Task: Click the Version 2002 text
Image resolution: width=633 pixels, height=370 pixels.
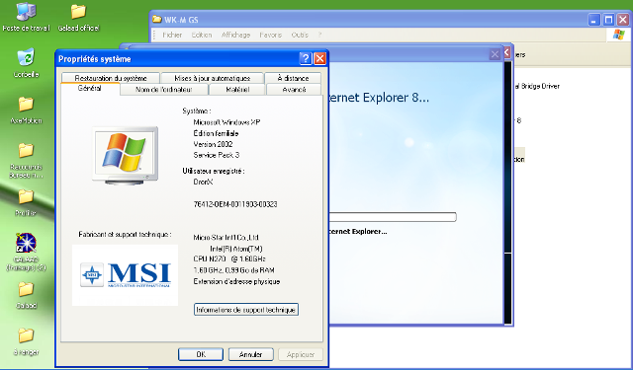Action: coord(214,144)
